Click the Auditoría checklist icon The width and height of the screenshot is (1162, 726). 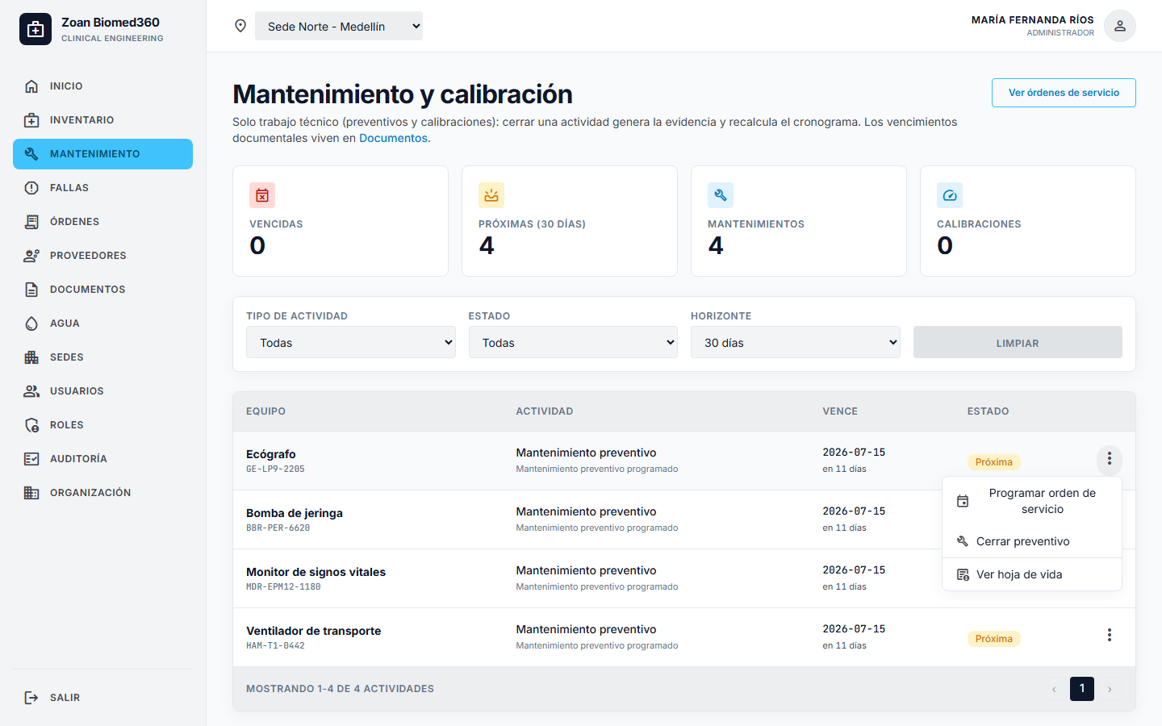(x=31, y=459)
